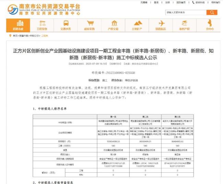This screenshot has width=223, height=184.
Task: Open the 无障碍 accessibility link
Action: click(144, 2)
